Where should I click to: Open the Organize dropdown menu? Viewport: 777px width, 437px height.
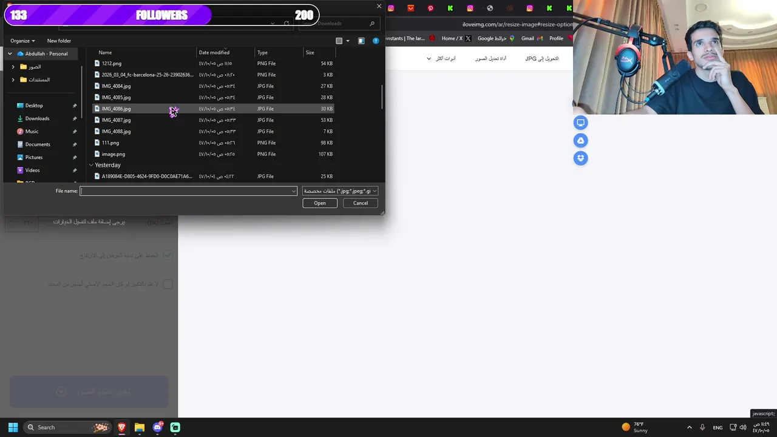pos(22,41)
